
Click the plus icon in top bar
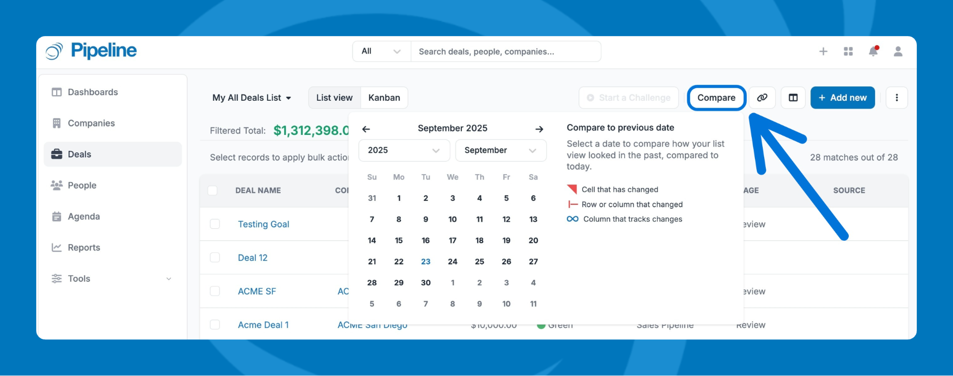click(823, 52)
